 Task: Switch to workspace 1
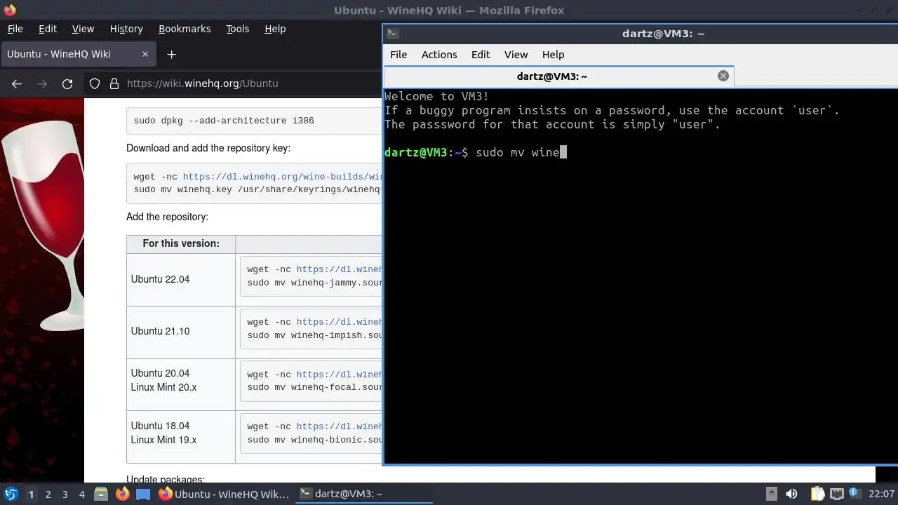tap(31, 494)
